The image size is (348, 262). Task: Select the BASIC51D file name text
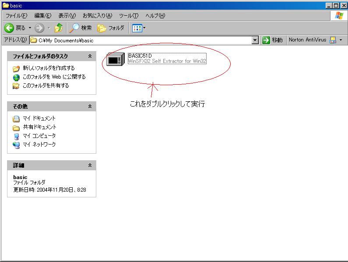click(140, 56)
